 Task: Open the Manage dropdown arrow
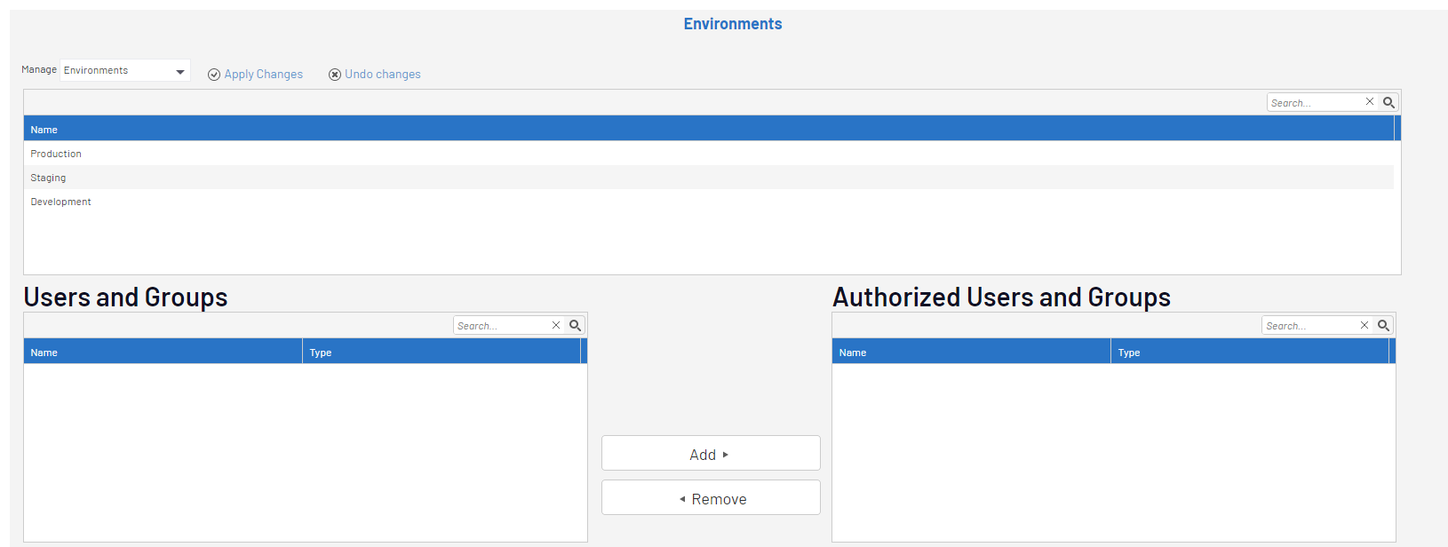pos(180,71)
